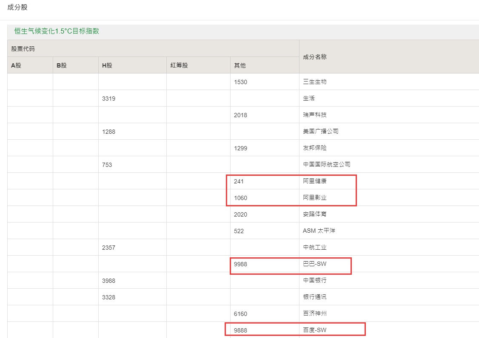Select H-share code 3328
Viewport: 479px width, 338px height.
pyautogui.click(x=109, y=297)
